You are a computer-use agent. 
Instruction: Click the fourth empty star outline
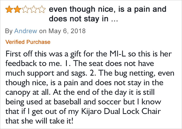34,9
